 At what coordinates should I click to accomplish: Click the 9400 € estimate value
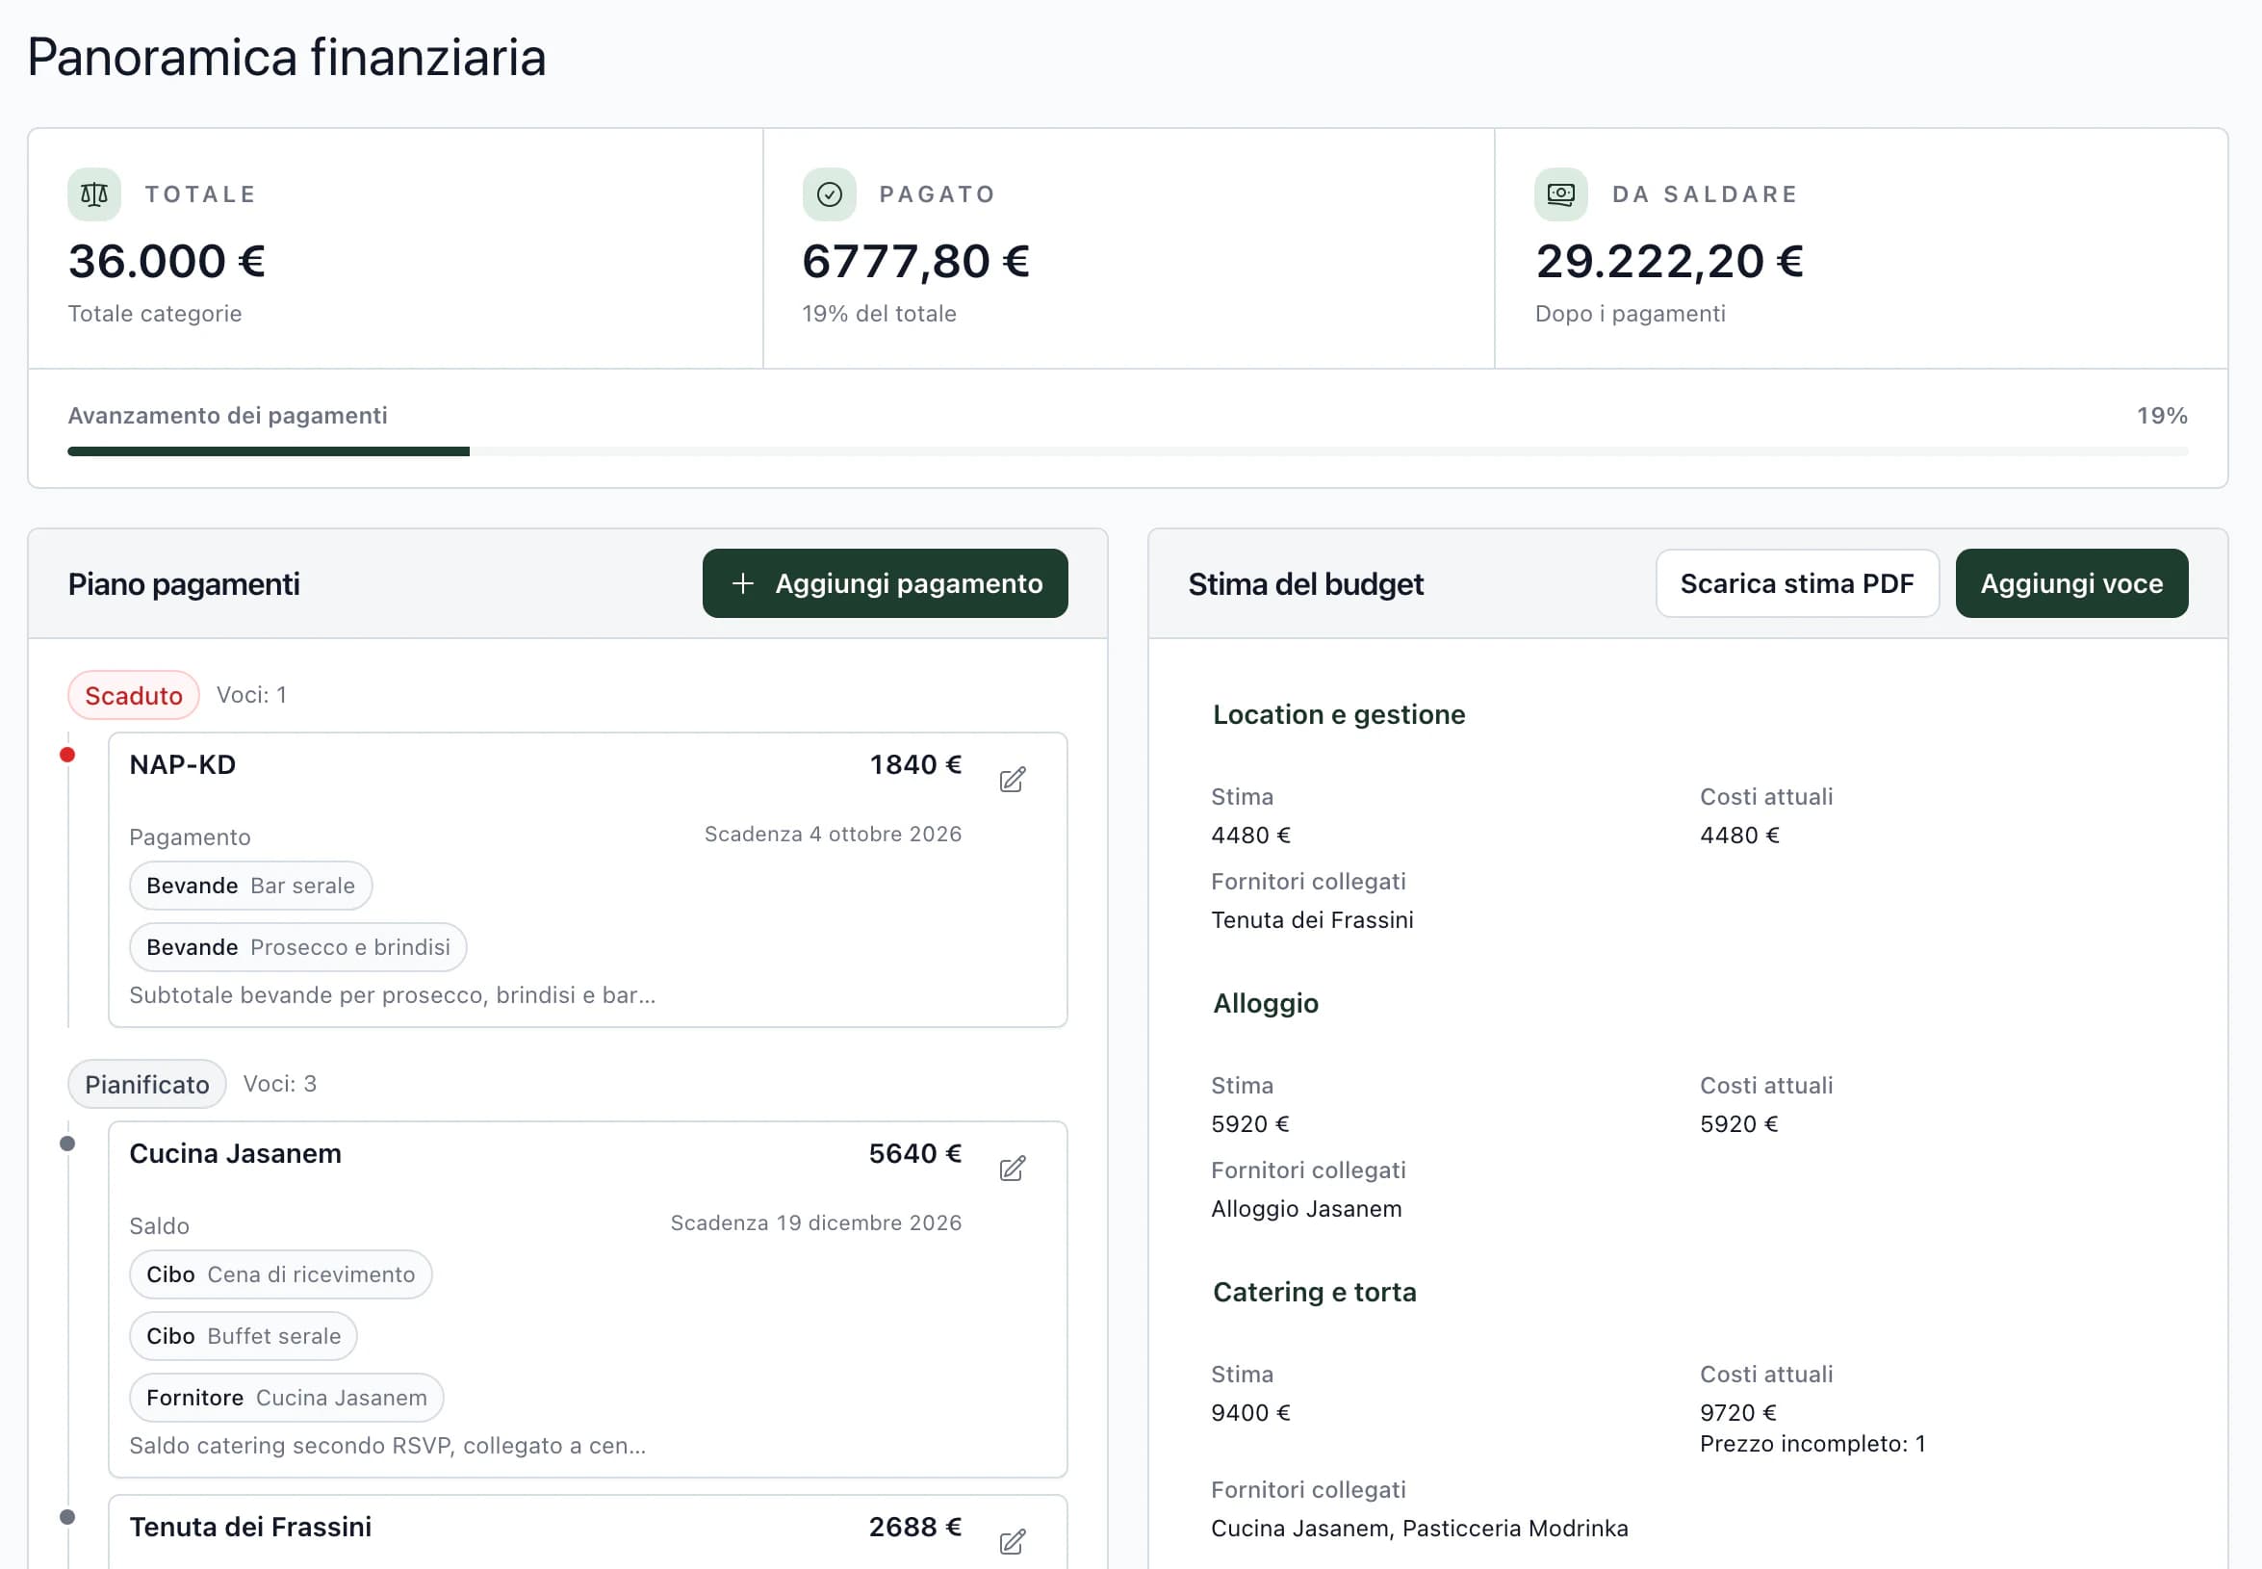coord(1250,1413)
